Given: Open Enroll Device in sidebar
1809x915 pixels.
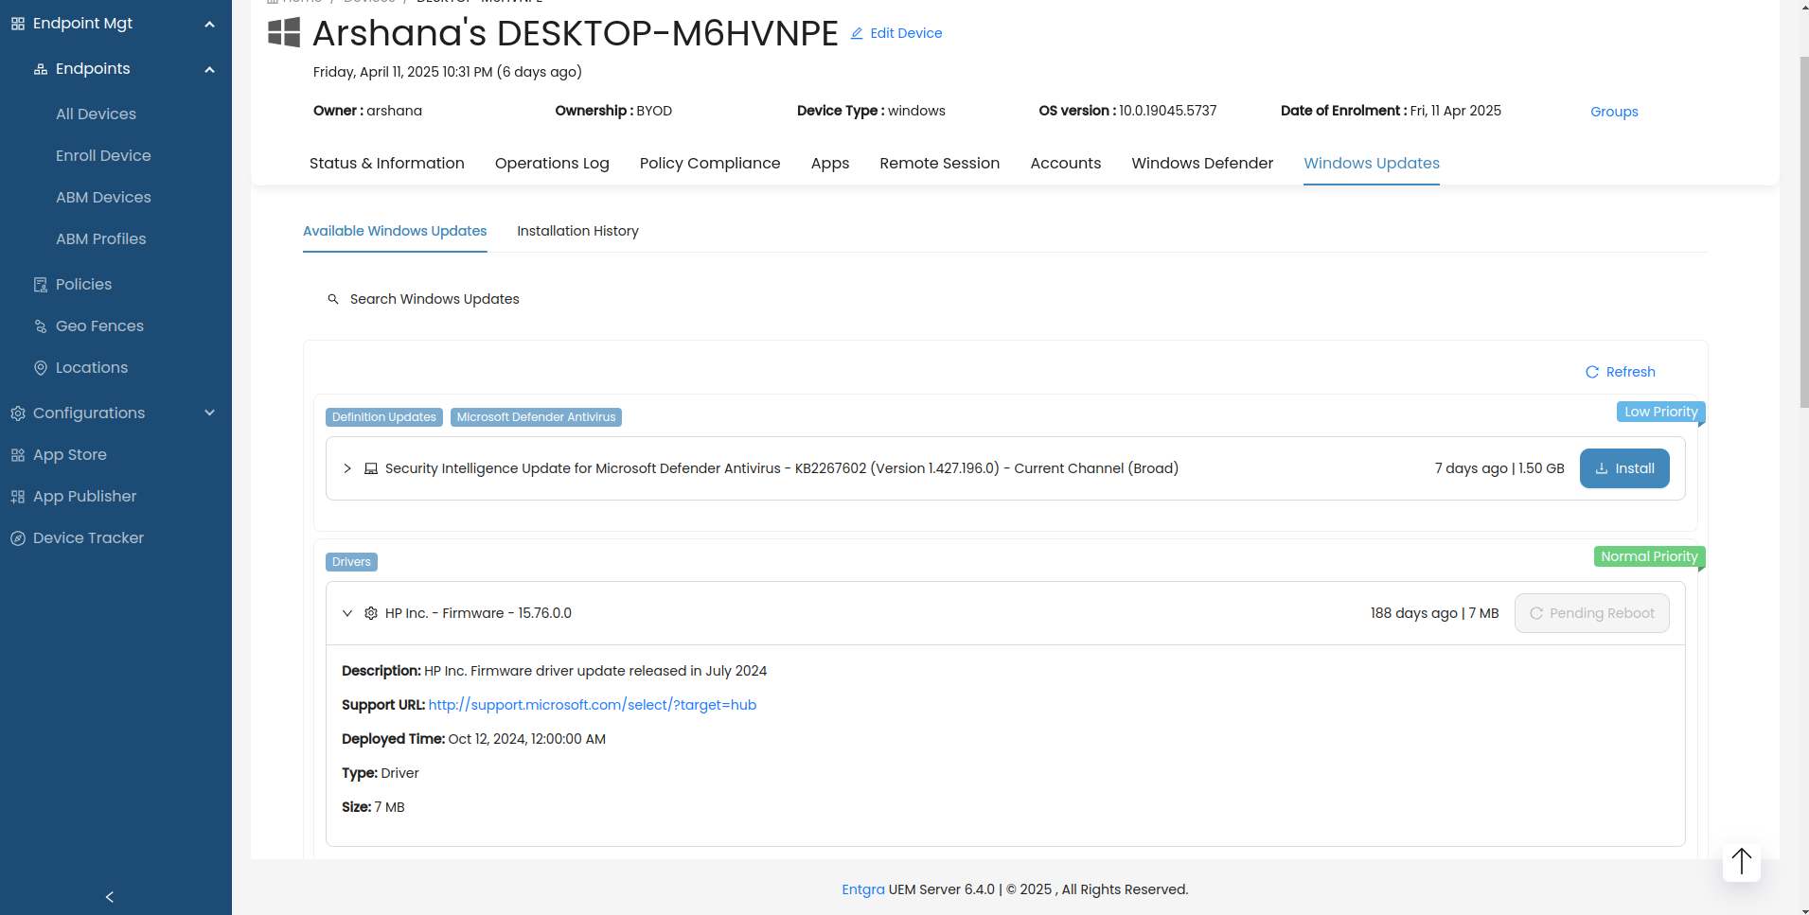Looking at the screenshot, I should click(x=103, y=156).
